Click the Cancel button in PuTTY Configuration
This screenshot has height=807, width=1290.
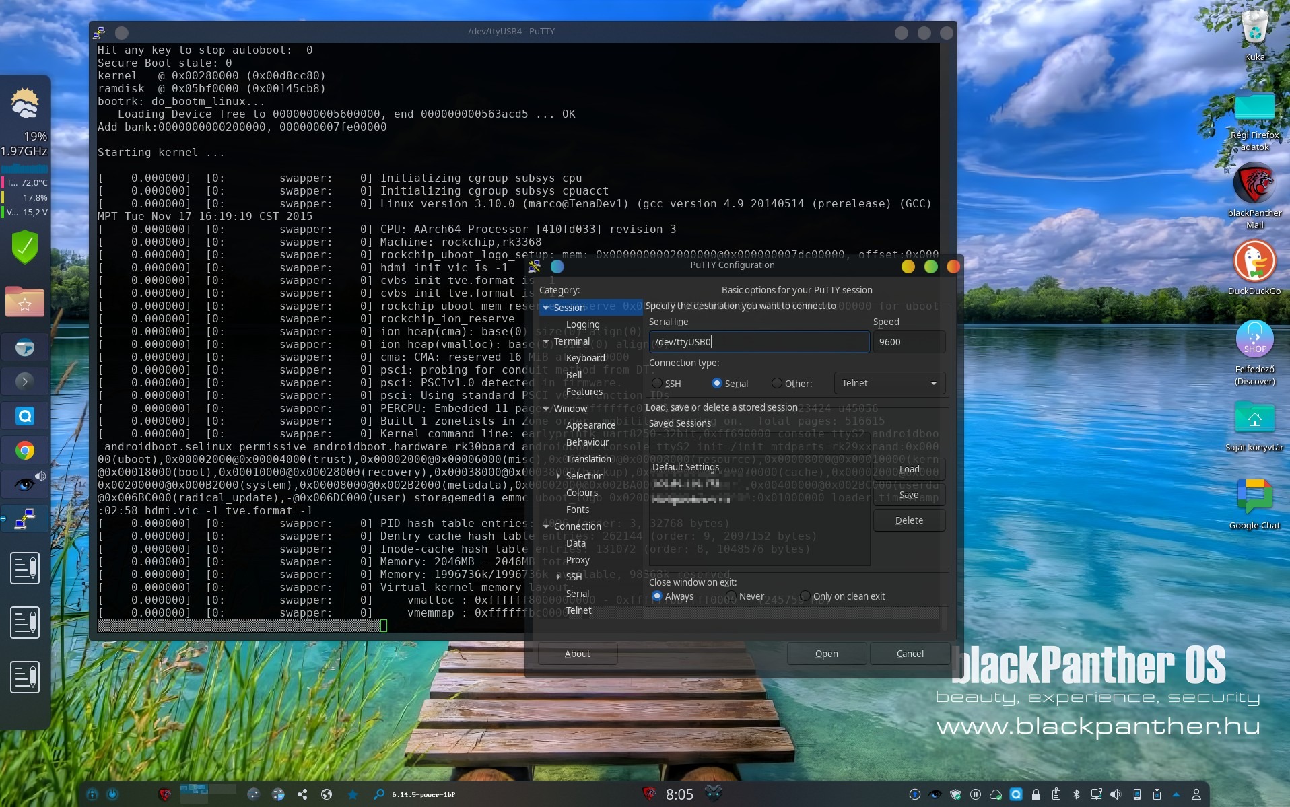point(910,654)
